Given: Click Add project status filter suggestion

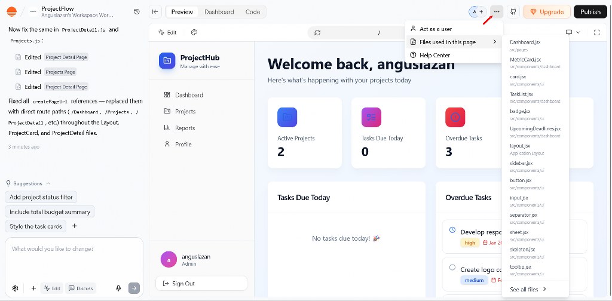Looking at the screenshot, I should pos(41,197).
